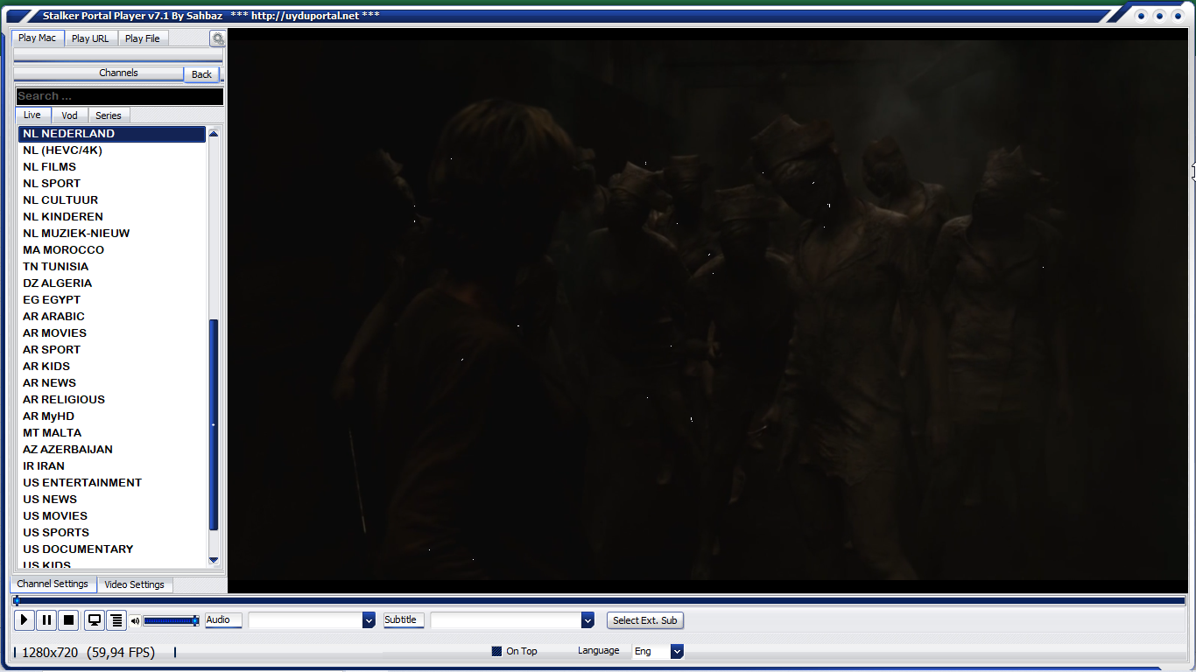Image resolution: width=1196 pixels, height=672 pixels.
Task: Switch to the Play File tab
Action: [x=142, y=38]
